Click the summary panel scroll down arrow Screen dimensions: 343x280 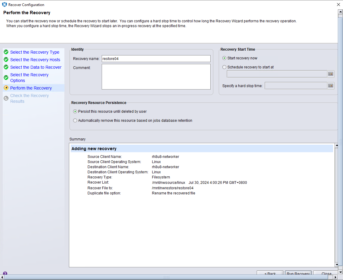click(336, 265)
